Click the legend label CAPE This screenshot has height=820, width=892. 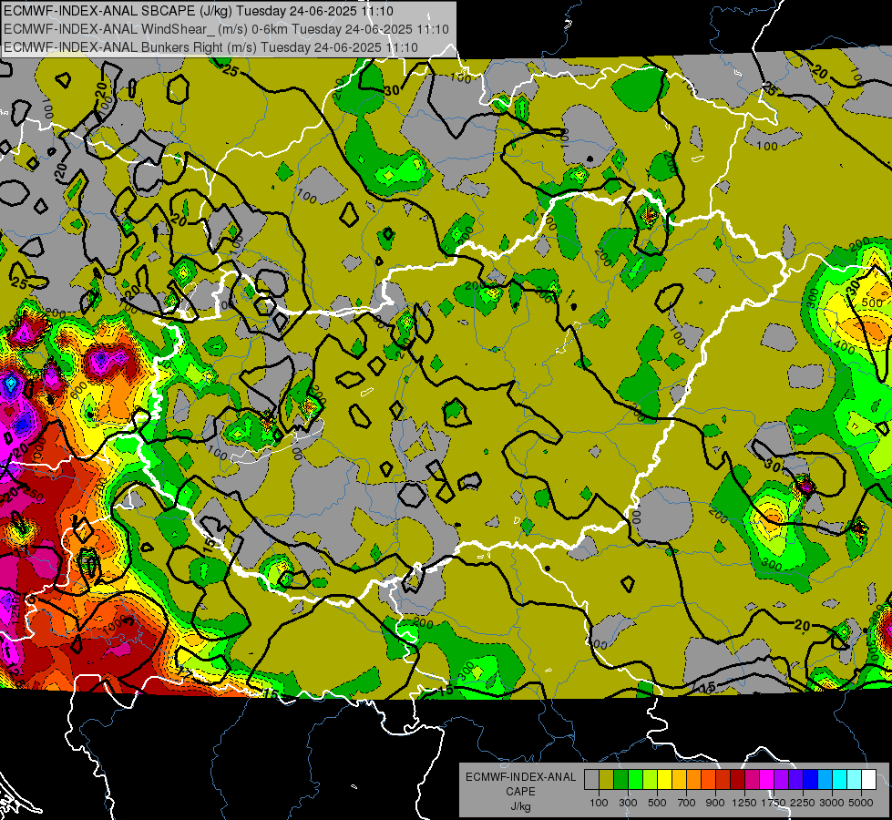tap(521, 791)
